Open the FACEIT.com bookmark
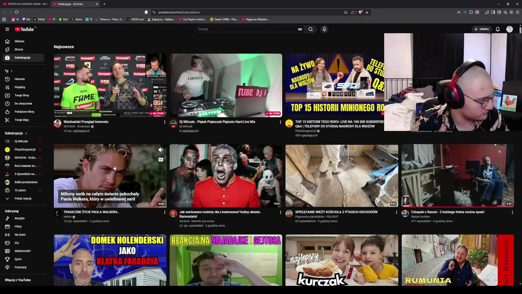This screenshot has height=294, width=522. (135, 19)
